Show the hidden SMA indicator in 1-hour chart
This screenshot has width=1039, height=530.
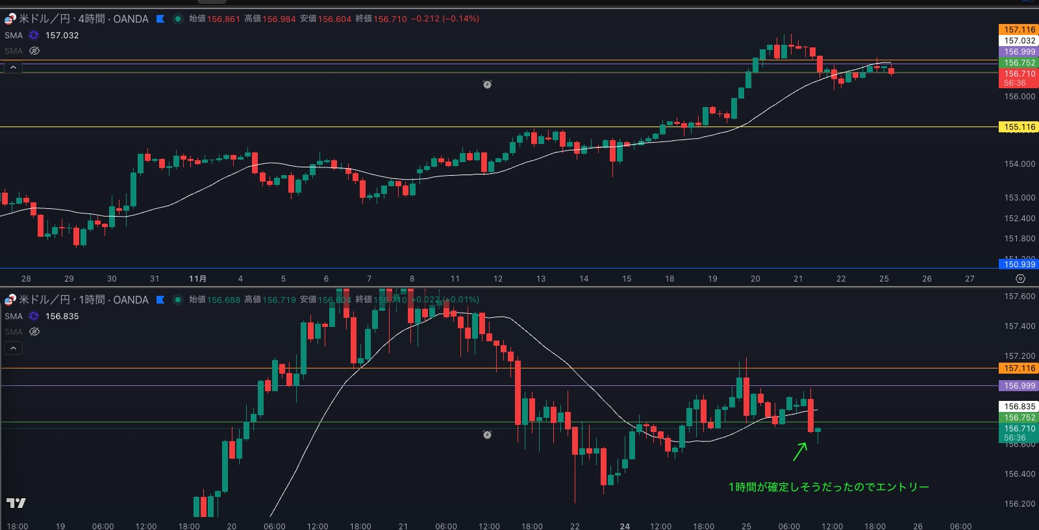(34, 331)
